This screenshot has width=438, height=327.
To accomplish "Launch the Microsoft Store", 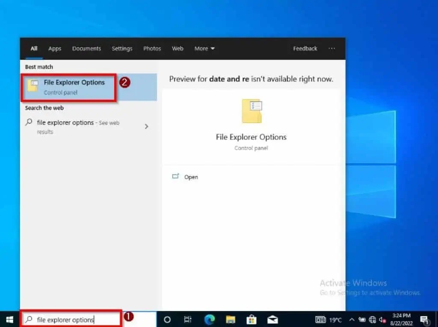I will coord(252,319).
